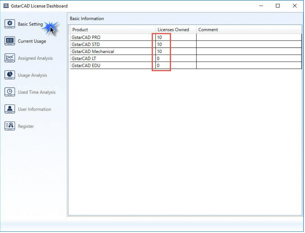The width and height of the screenshot is (305, 233).
Task: Click the Comment cell for GstarCAD EDU
Action: [249, 65]
